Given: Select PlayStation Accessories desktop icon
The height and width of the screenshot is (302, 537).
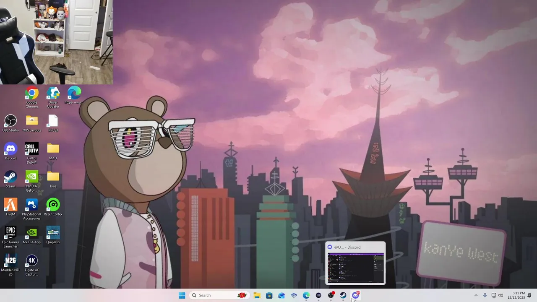Looking at the screenshot, I should click(x=32, y=209).
